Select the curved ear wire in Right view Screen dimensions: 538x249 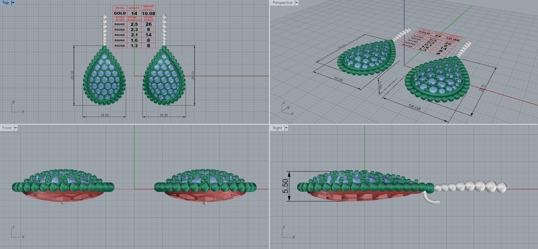coord(431,198)
